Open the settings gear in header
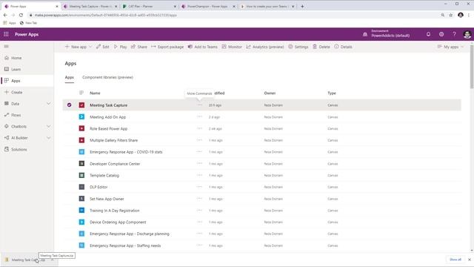Viewport: 474px width, 267px height. click(x=441, y=34)
